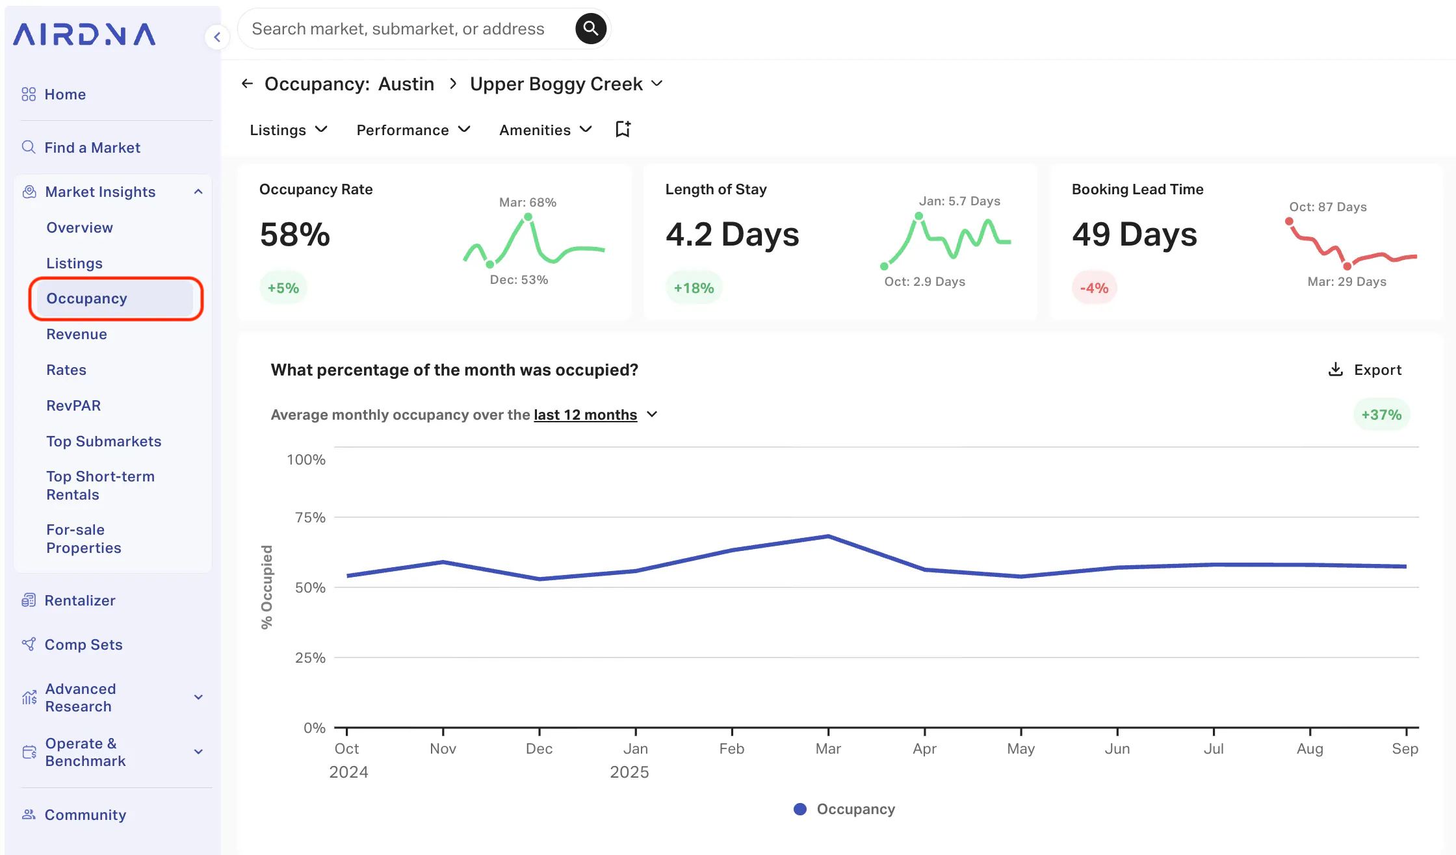This screenshot has width=1456, height=855.
Task: Expand the Operate & Benchmark section
Action: pos(198,752)
